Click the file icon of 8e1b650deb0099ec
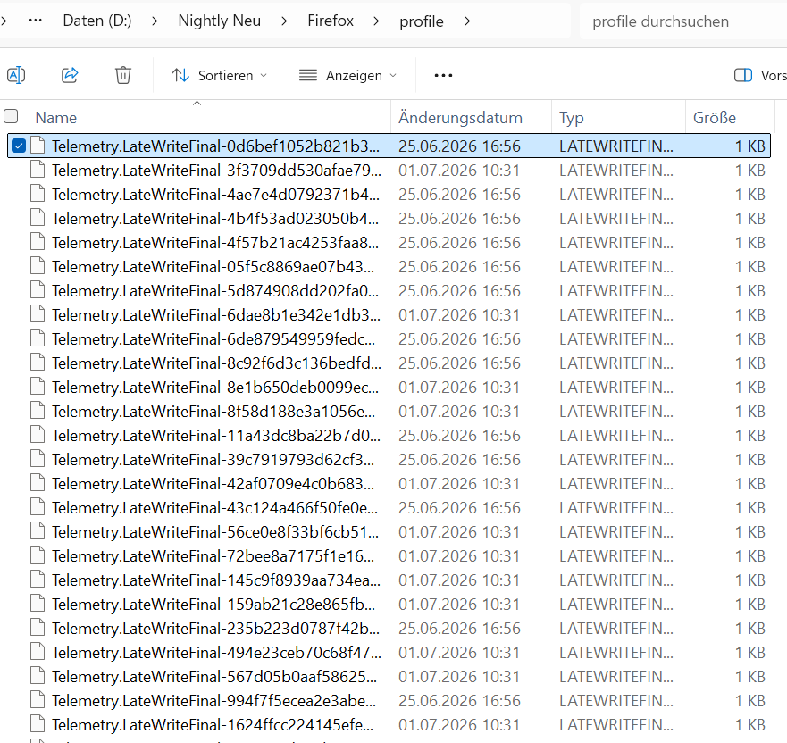Viewport: 787px width, 743px height. tap(38, 388)
